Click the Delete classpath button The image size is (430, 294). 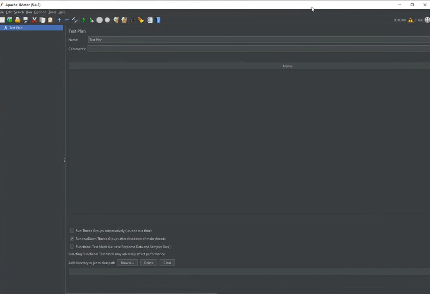click(x=149, y=263)
